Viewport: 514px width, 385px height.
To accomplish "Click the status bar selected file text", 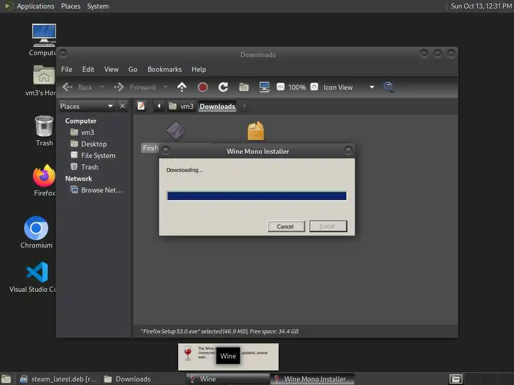I will tap(220, 331).
